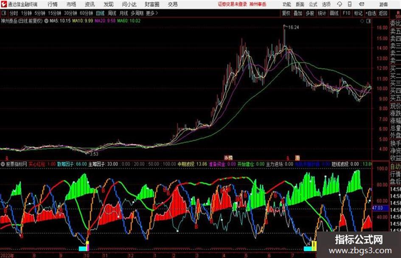Switch to the 5分钟 period tab

39,13
